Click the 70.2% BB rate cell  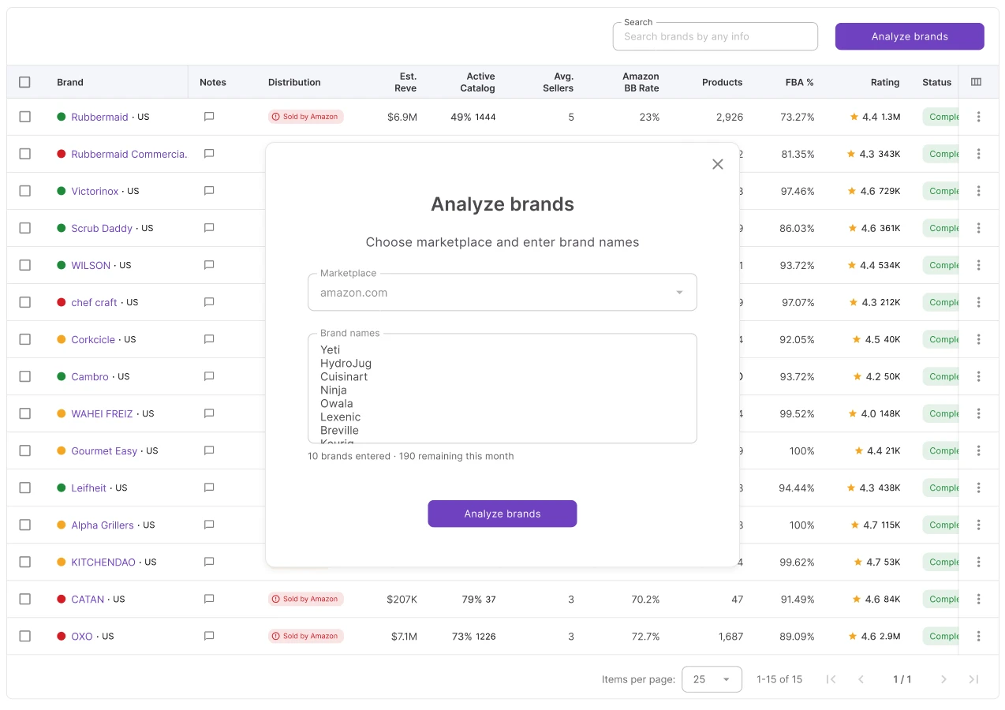pyautogui.click(x=645, y=599)
